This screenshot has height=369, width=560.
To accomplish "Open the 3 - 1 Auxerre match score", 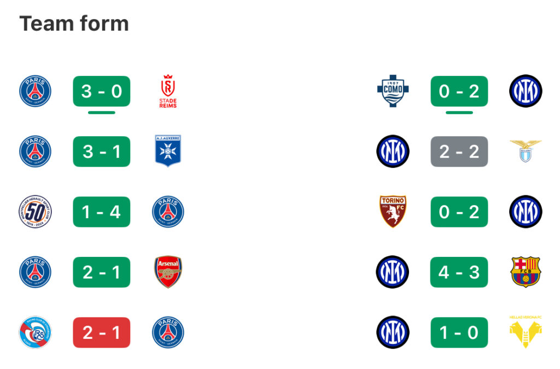I will [101, 151].
